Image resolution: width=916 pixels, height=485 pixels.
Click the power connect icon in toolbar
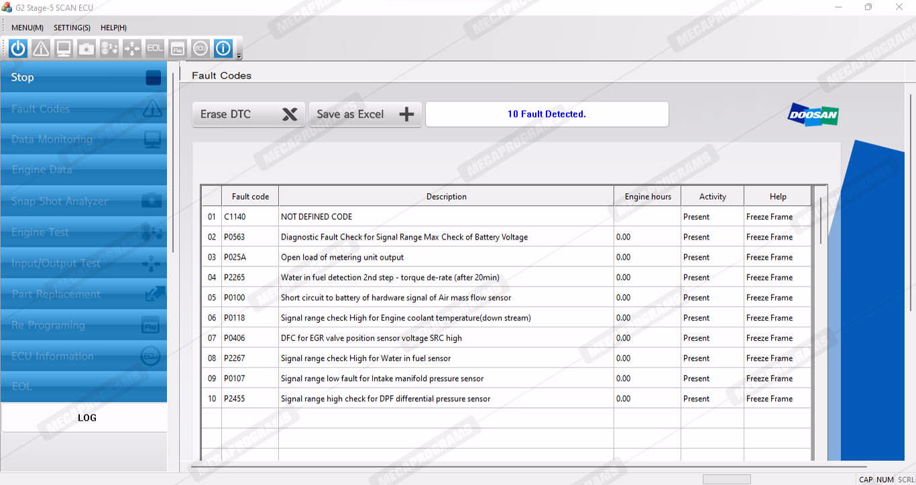[18, 48]
